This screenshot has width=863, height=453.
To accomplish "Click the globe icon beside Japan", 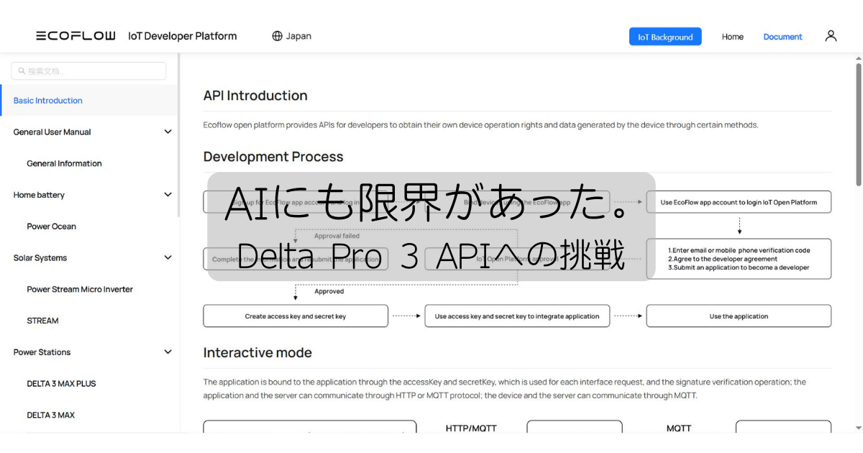I will pyautogui.click(x=277, y=36).
